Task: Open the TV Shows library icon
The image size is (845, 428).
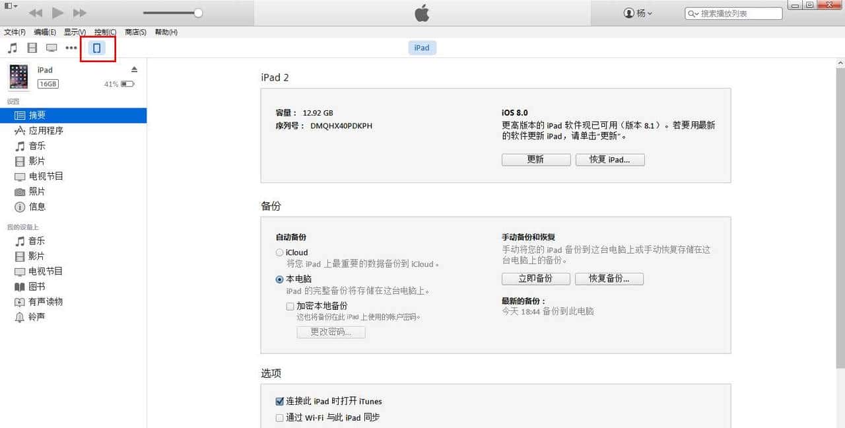Action: (51, 48)
